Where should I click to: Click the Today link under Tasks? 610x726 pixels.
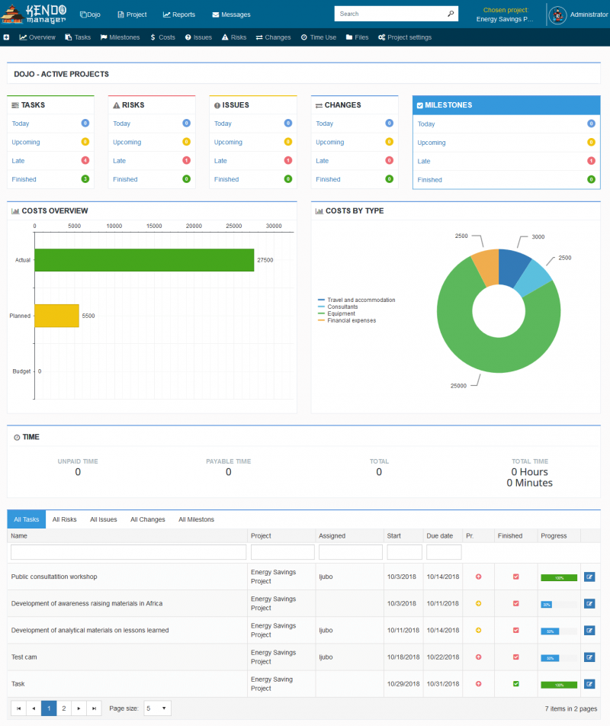click(x=21, y=124)
